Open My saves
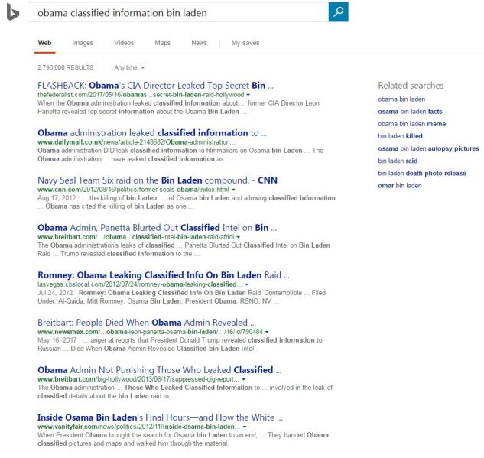484x458 pixels. pyautogui.click(x=245, y=43)
